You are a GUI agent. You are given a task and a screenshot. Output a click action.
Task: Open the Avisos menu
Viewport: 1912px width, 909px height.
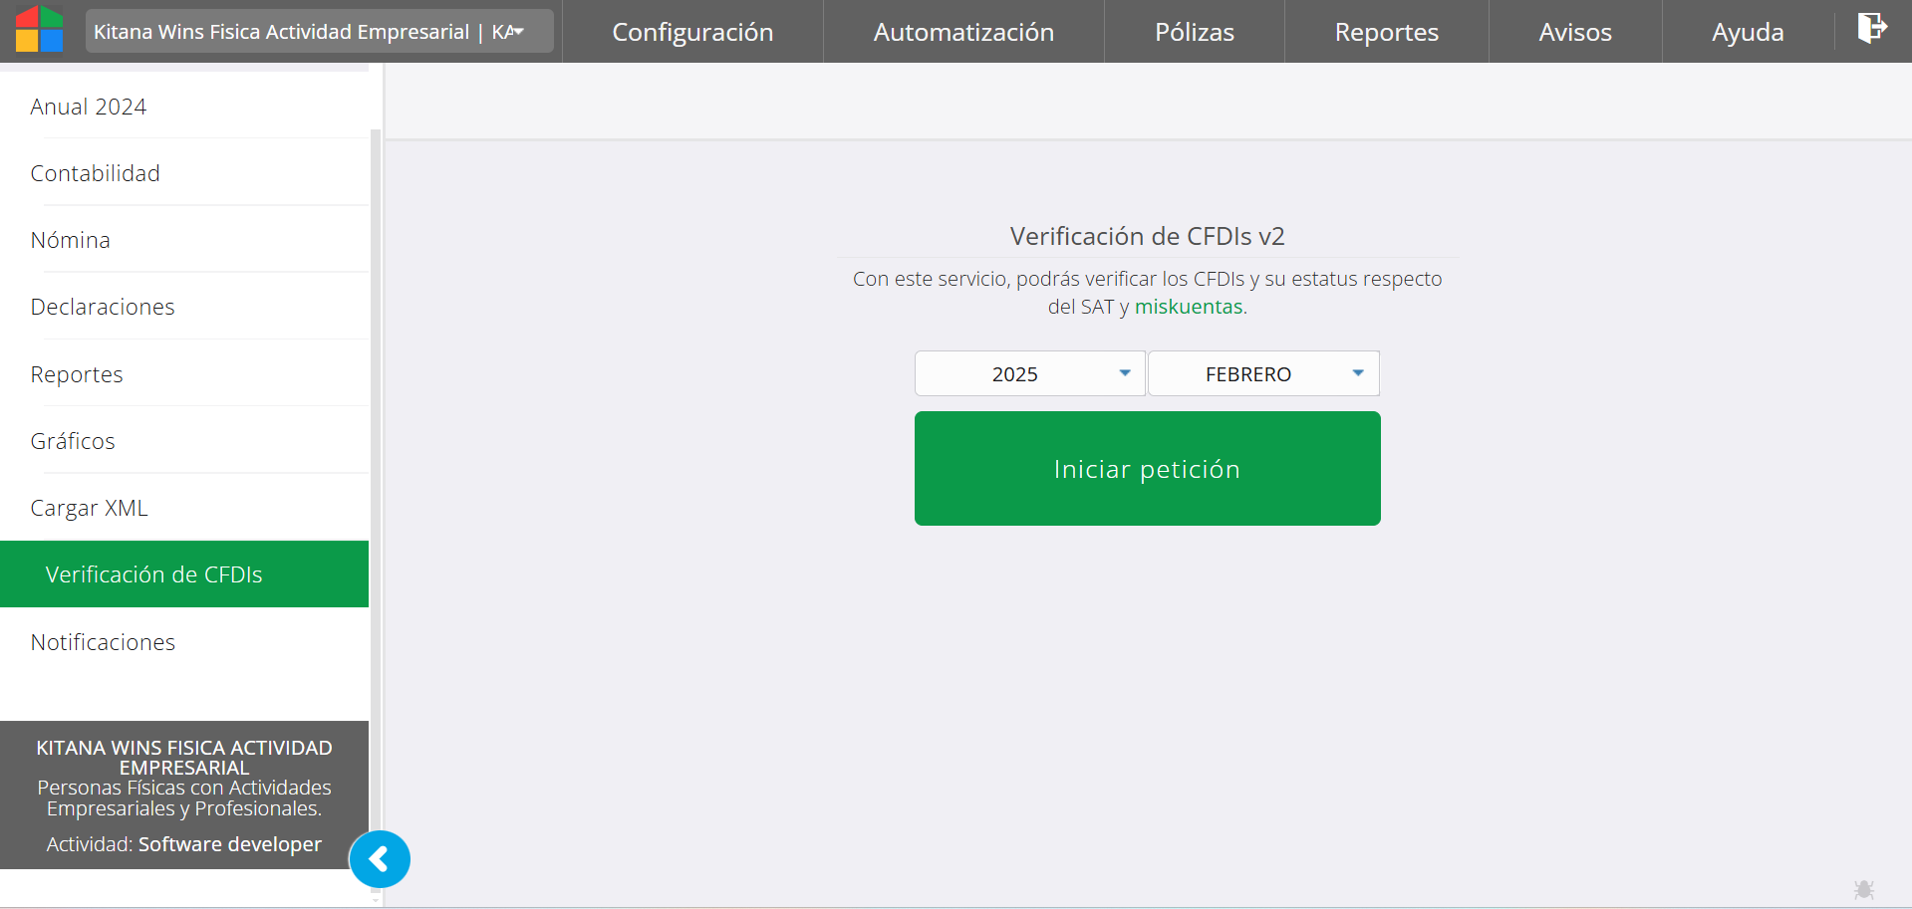click(1574, 32)
